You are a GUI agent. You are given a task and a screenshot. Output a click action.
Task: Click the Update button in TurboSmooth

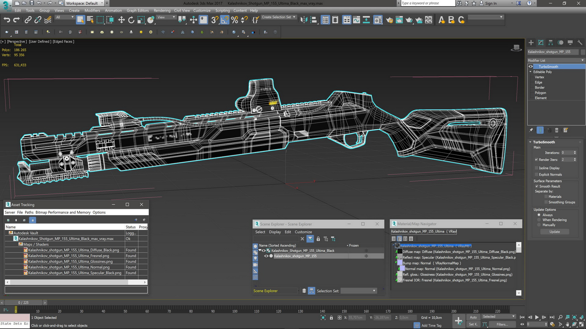pyautogui.click(x=555, y=232)
